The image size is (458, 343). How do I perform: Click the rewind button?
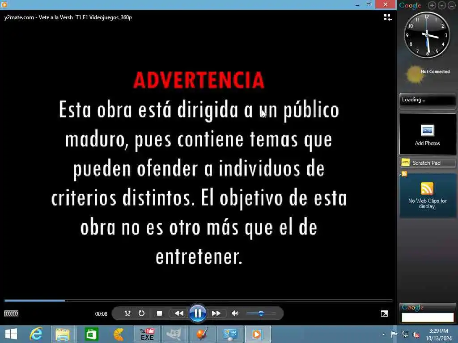coord(179,314)
